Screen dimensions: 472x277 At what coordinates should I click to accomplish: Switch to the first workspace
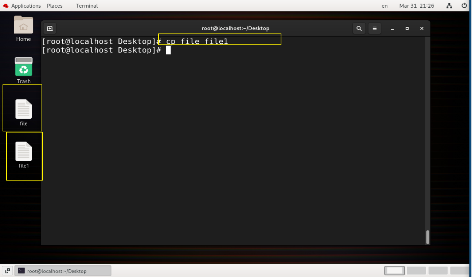[x=394, y=270]
